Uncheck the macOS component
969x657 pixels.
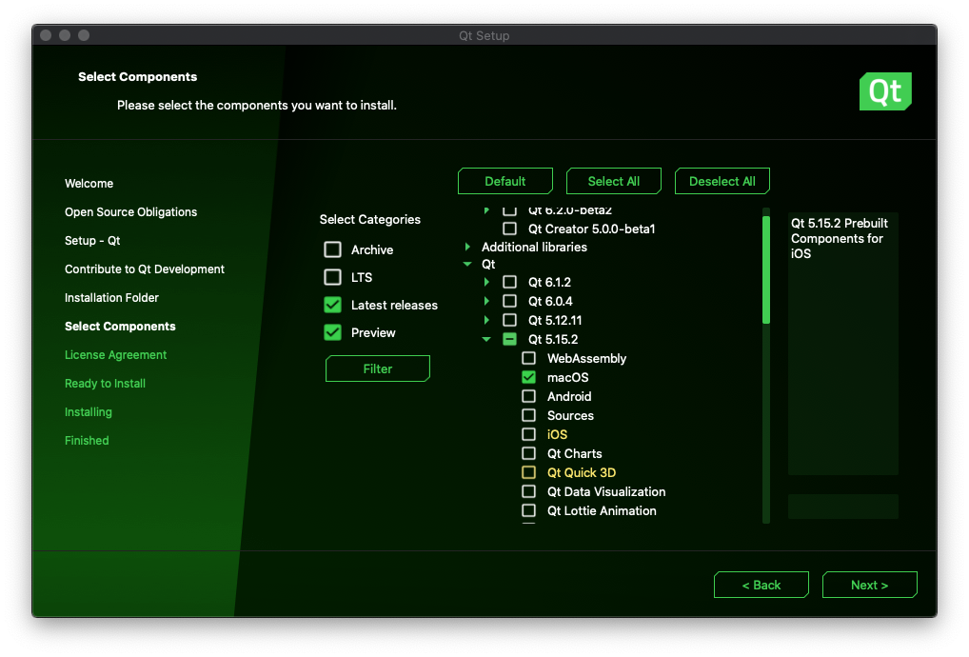tap(529, 377)
